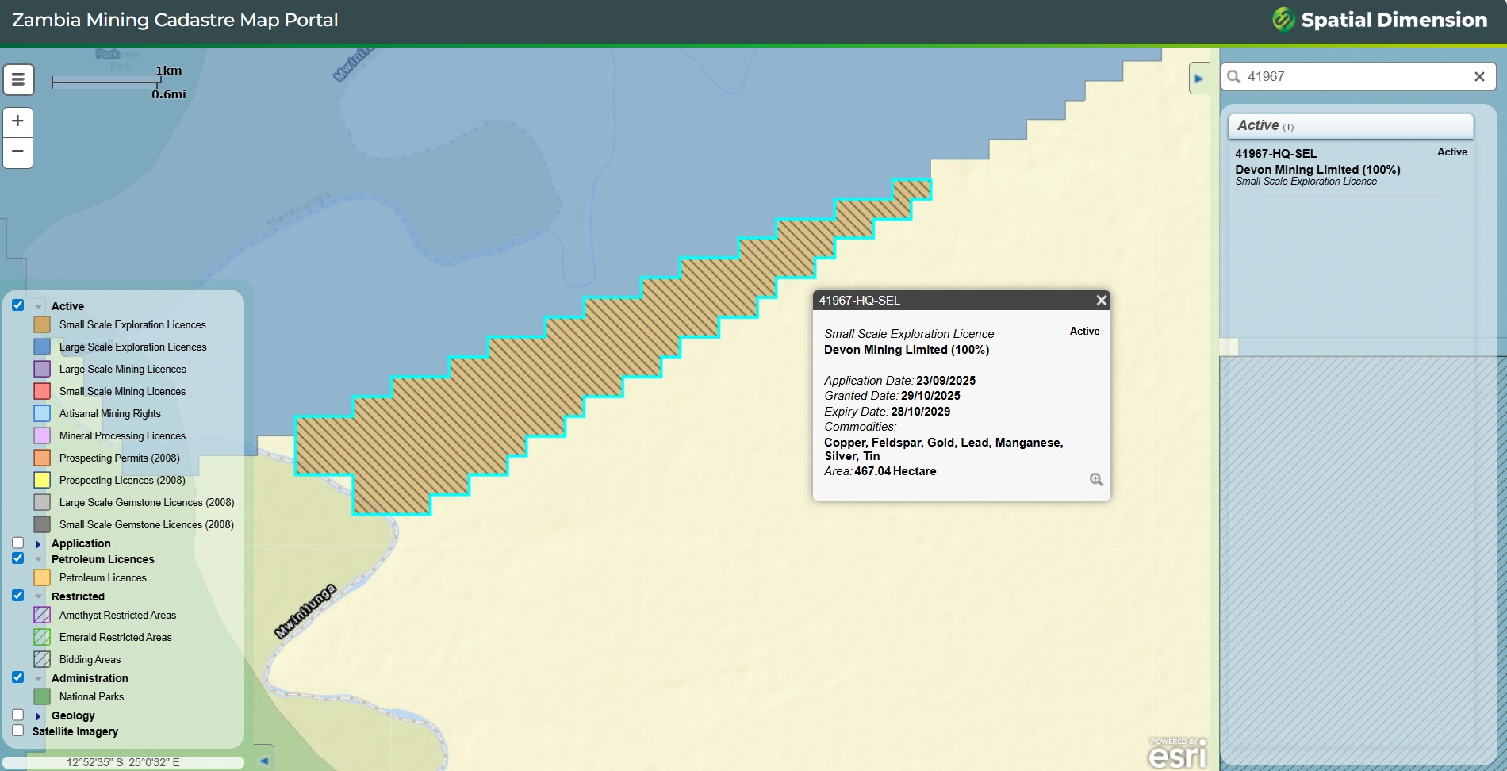Toggle the Petroleum Licences layer checkbox
Viewport: 1507px width, 771px height.
click(17, 558)
